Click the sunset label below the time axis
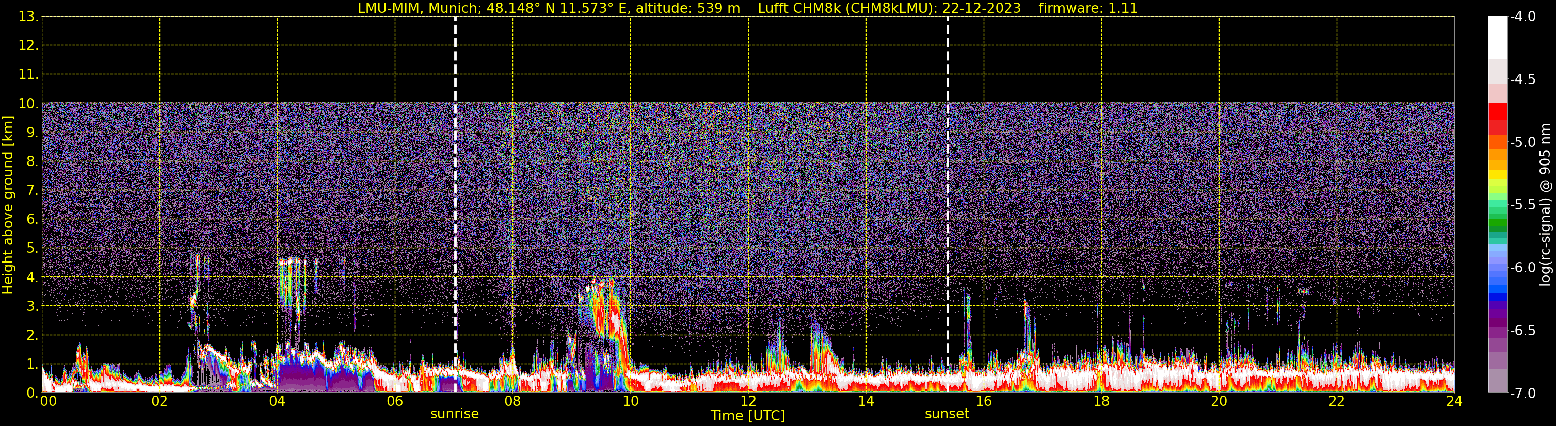The image size is (1556, 426). [x=947, y=414]
